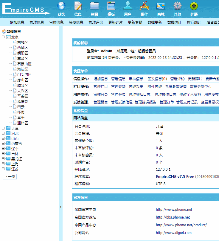The image size is (219, 241).
Task: Click the EmpireCMS logo
Action: click(x=26, y=9)
